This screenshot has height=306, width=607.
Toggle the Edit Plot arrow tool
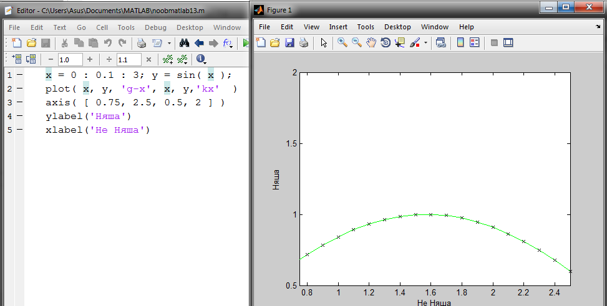coord(324,42)
